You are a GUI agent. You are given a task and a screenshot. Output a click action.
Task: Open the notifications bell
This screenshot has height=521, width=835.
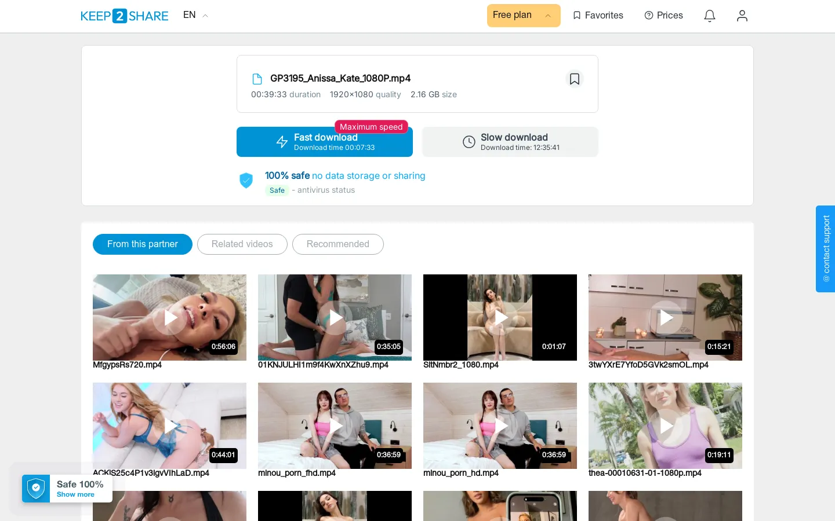(710, 16)
